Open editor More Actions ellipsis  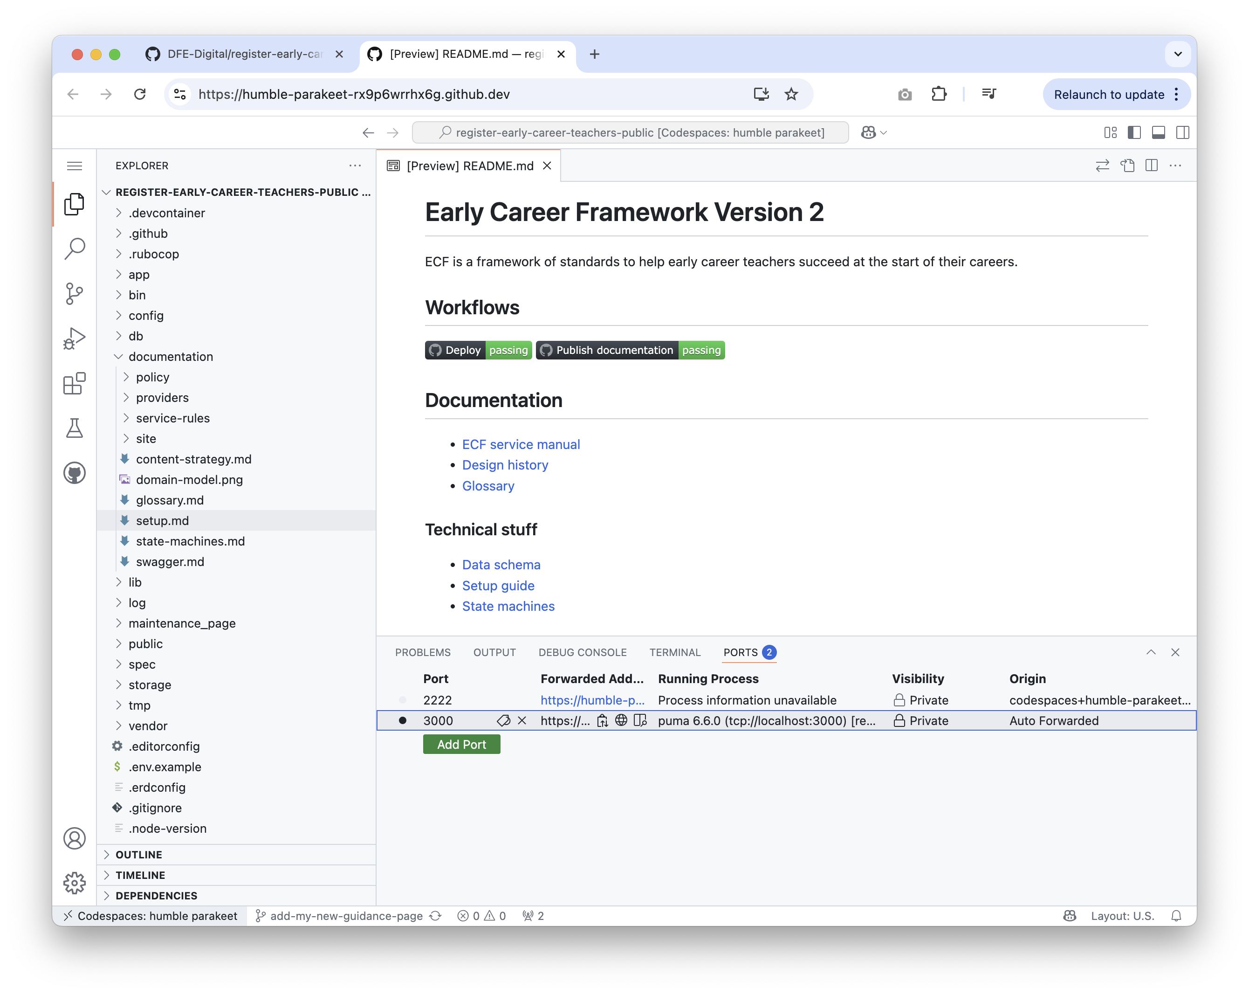(1175, 166)
